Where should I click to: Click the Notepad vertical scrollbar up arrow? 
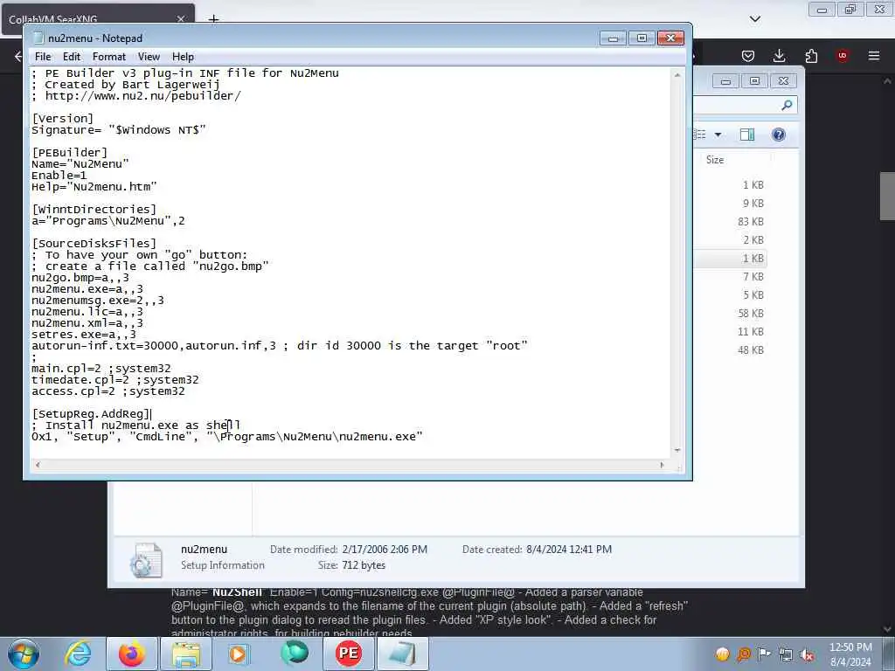point(677,75)
